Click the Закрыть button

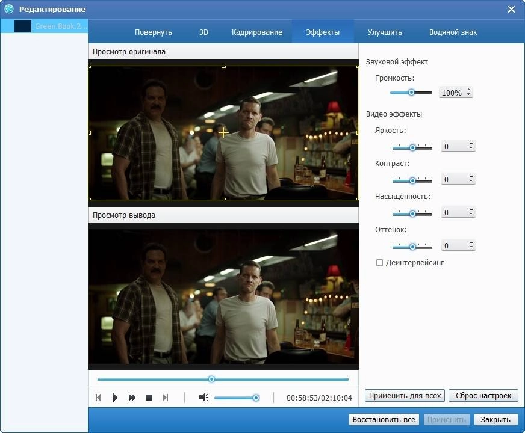click(495, 420)
